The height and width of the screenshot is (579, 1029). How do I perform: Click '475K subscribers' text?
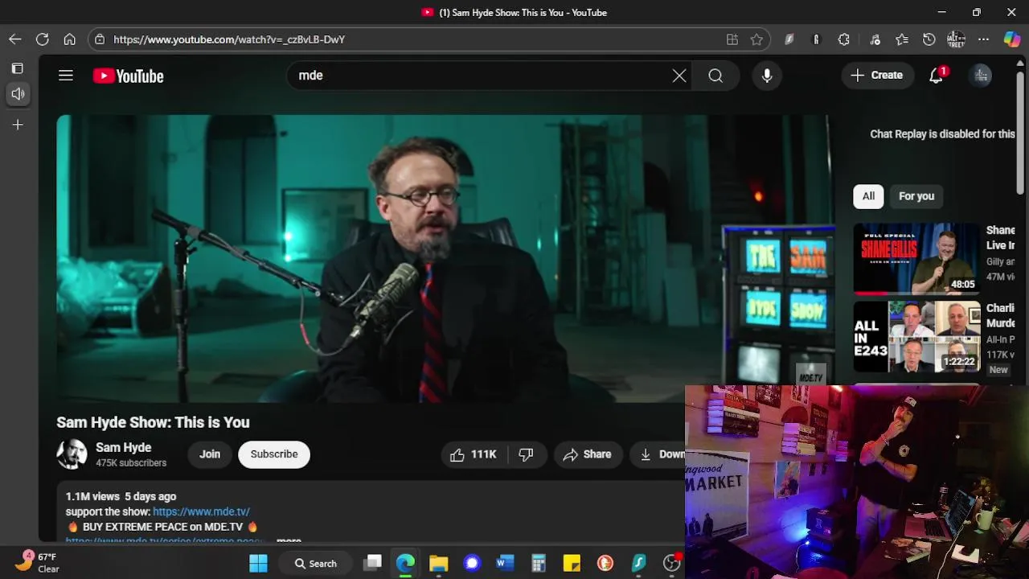131,463
